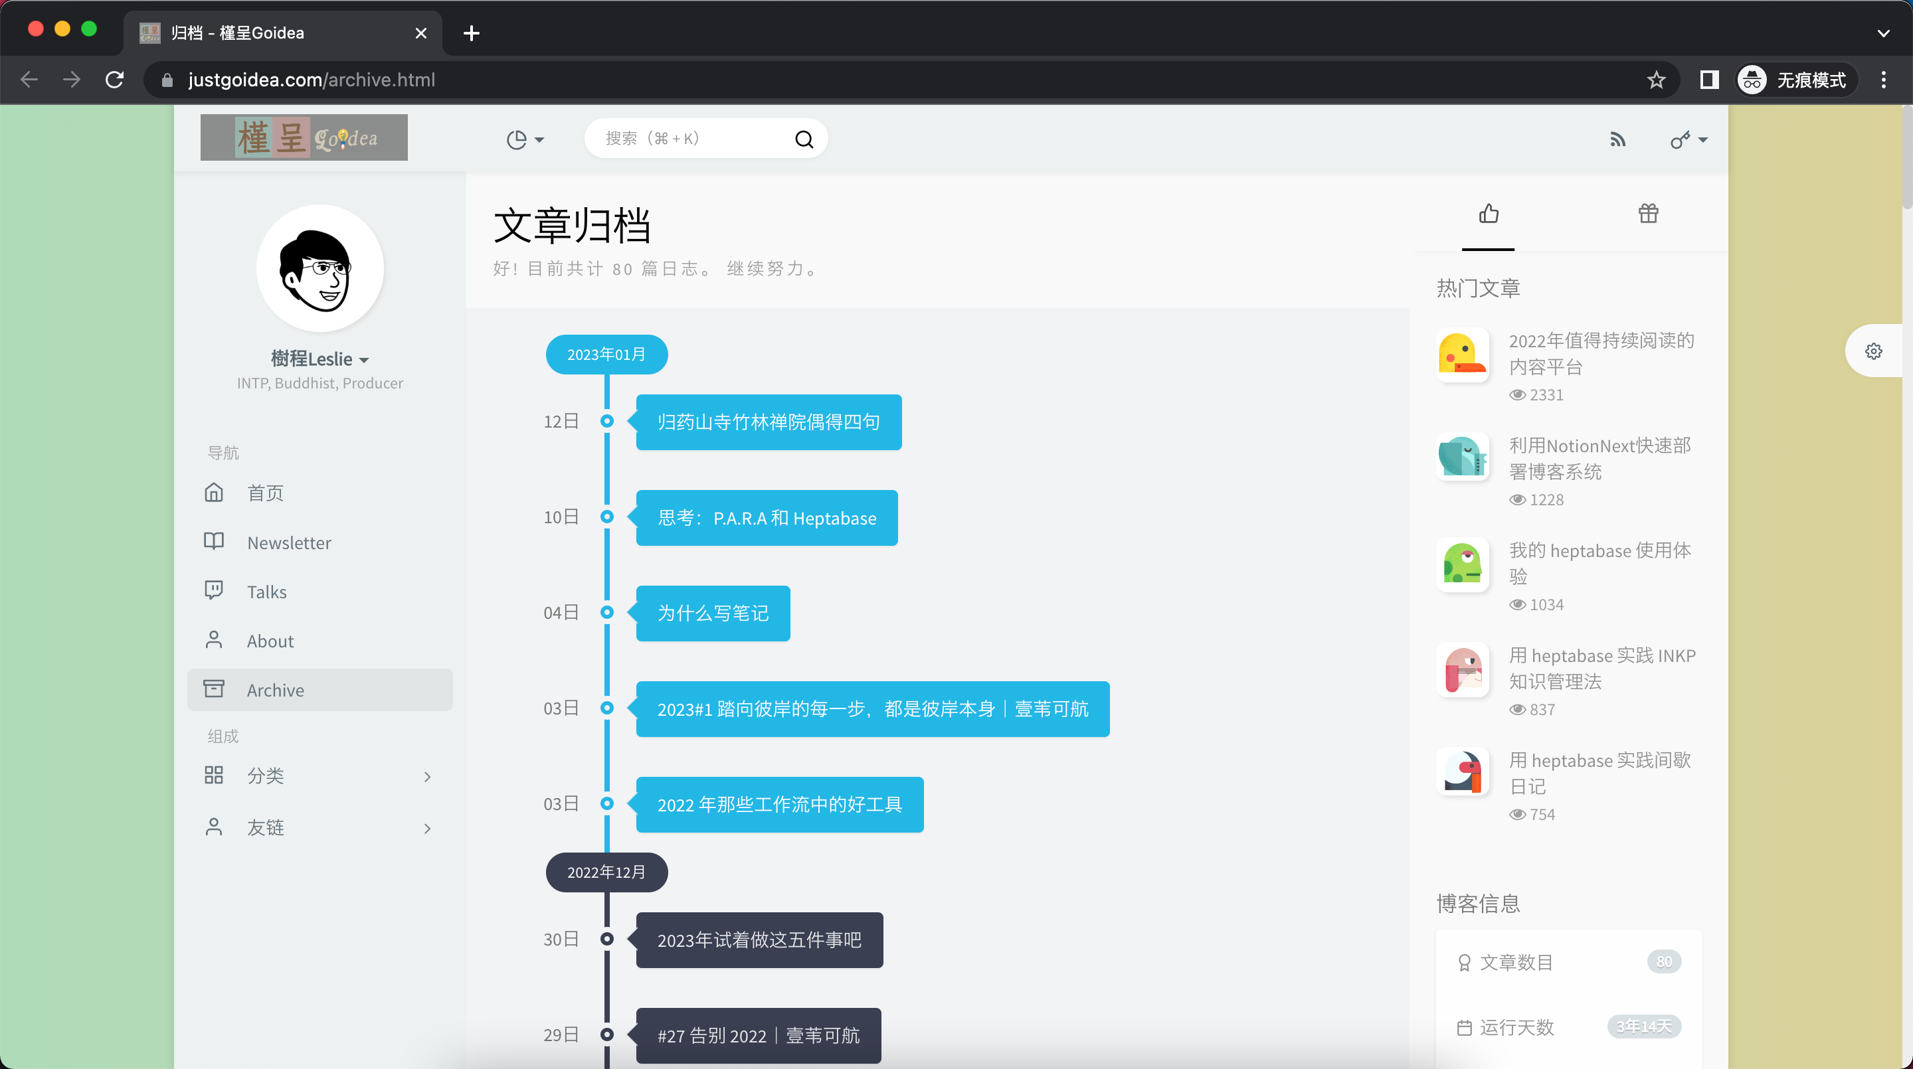Viewport: 1913px width, 1069px height.
Task: Open a new tab with plus button
Action: [x=471, y=33]
